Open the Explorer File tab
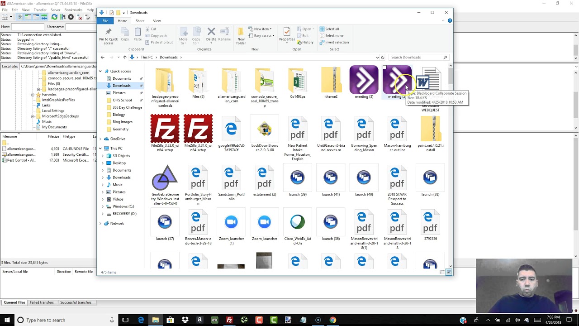 [x=105, y=21]
